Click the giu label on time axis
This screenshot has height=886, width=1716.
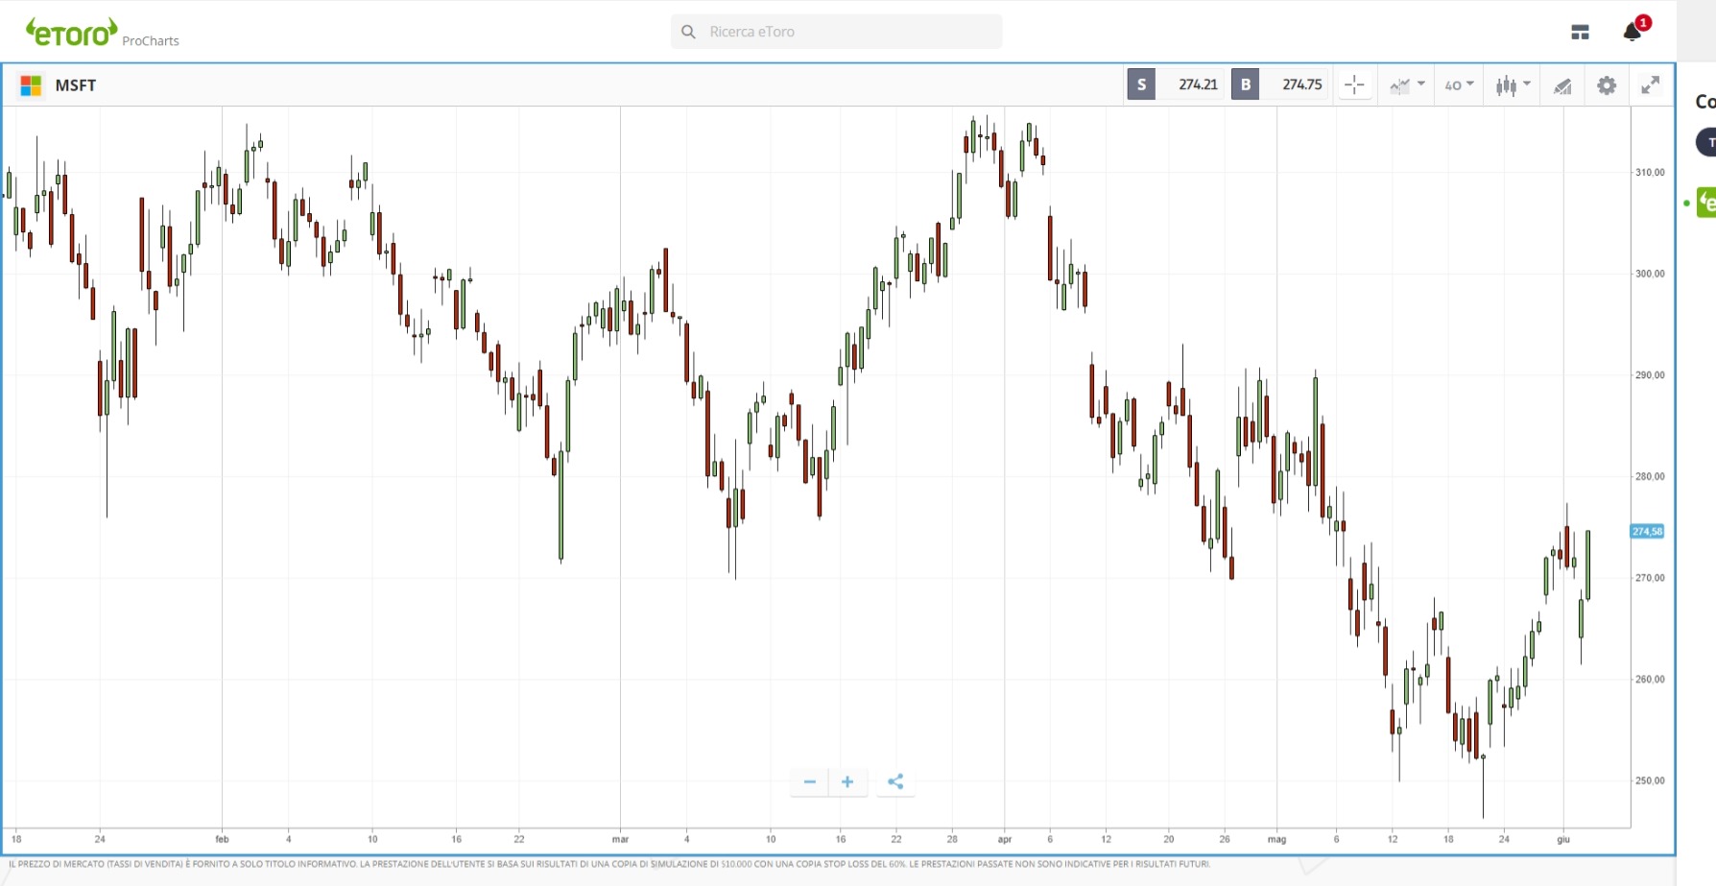(x=1563, y=839)
